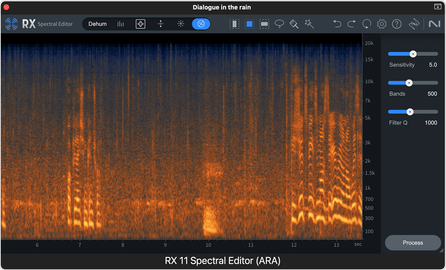Click the 5k frequency scale label
The height and width of the screenshot is (270, 446).
pyautogui.click(x=368, y=118)
